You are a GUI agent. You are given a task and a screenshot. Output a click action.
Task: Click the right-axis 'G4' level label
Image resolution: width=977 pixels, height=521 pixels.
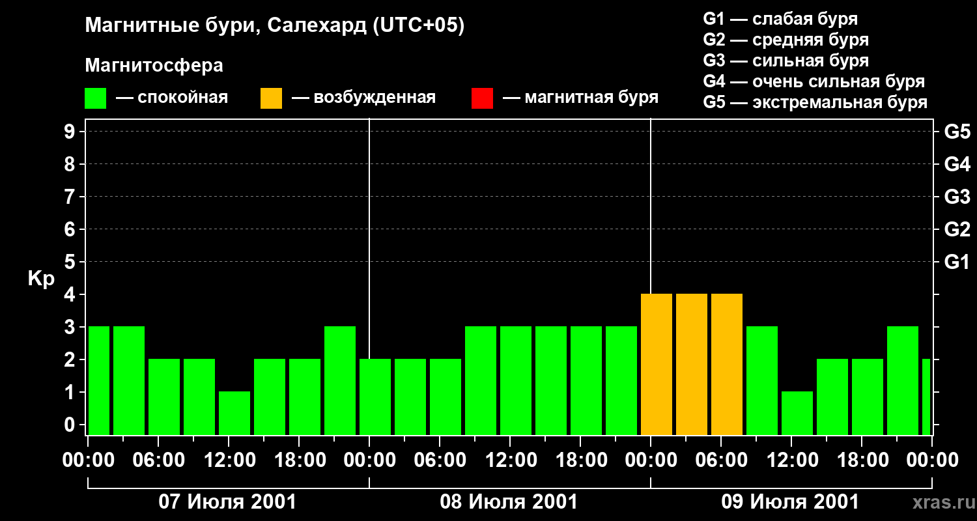(x=957, y=164)
